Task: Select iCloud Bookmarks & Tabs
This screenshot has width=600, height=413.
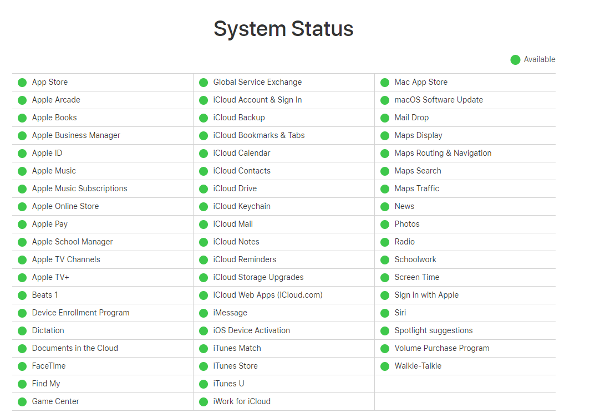Action: coord(259,135)
